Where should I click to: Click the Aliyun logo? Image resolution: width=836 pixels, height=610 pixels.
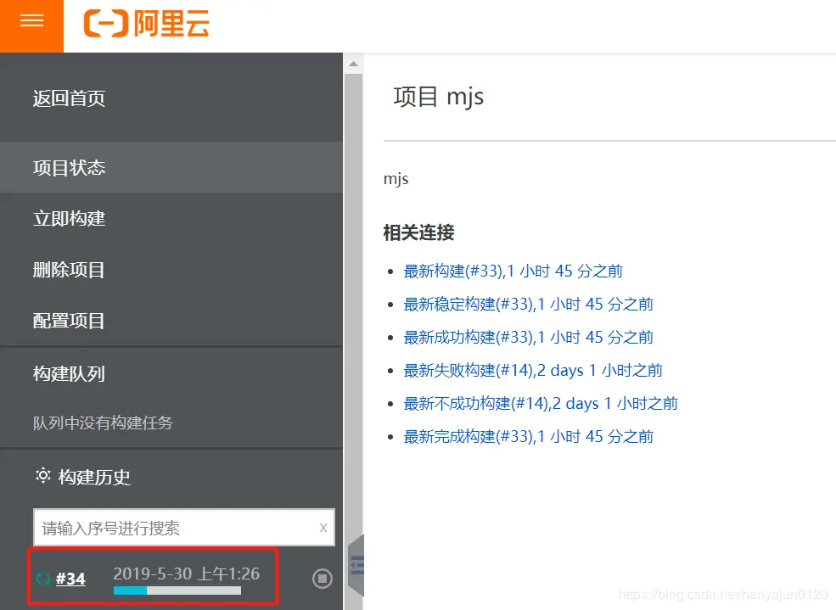coord(147,24)
